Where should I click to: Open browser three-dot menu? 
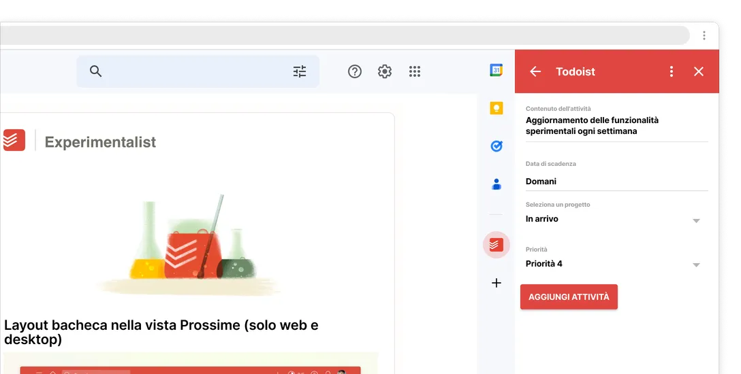pyautogui.click(x=704, y=35)
